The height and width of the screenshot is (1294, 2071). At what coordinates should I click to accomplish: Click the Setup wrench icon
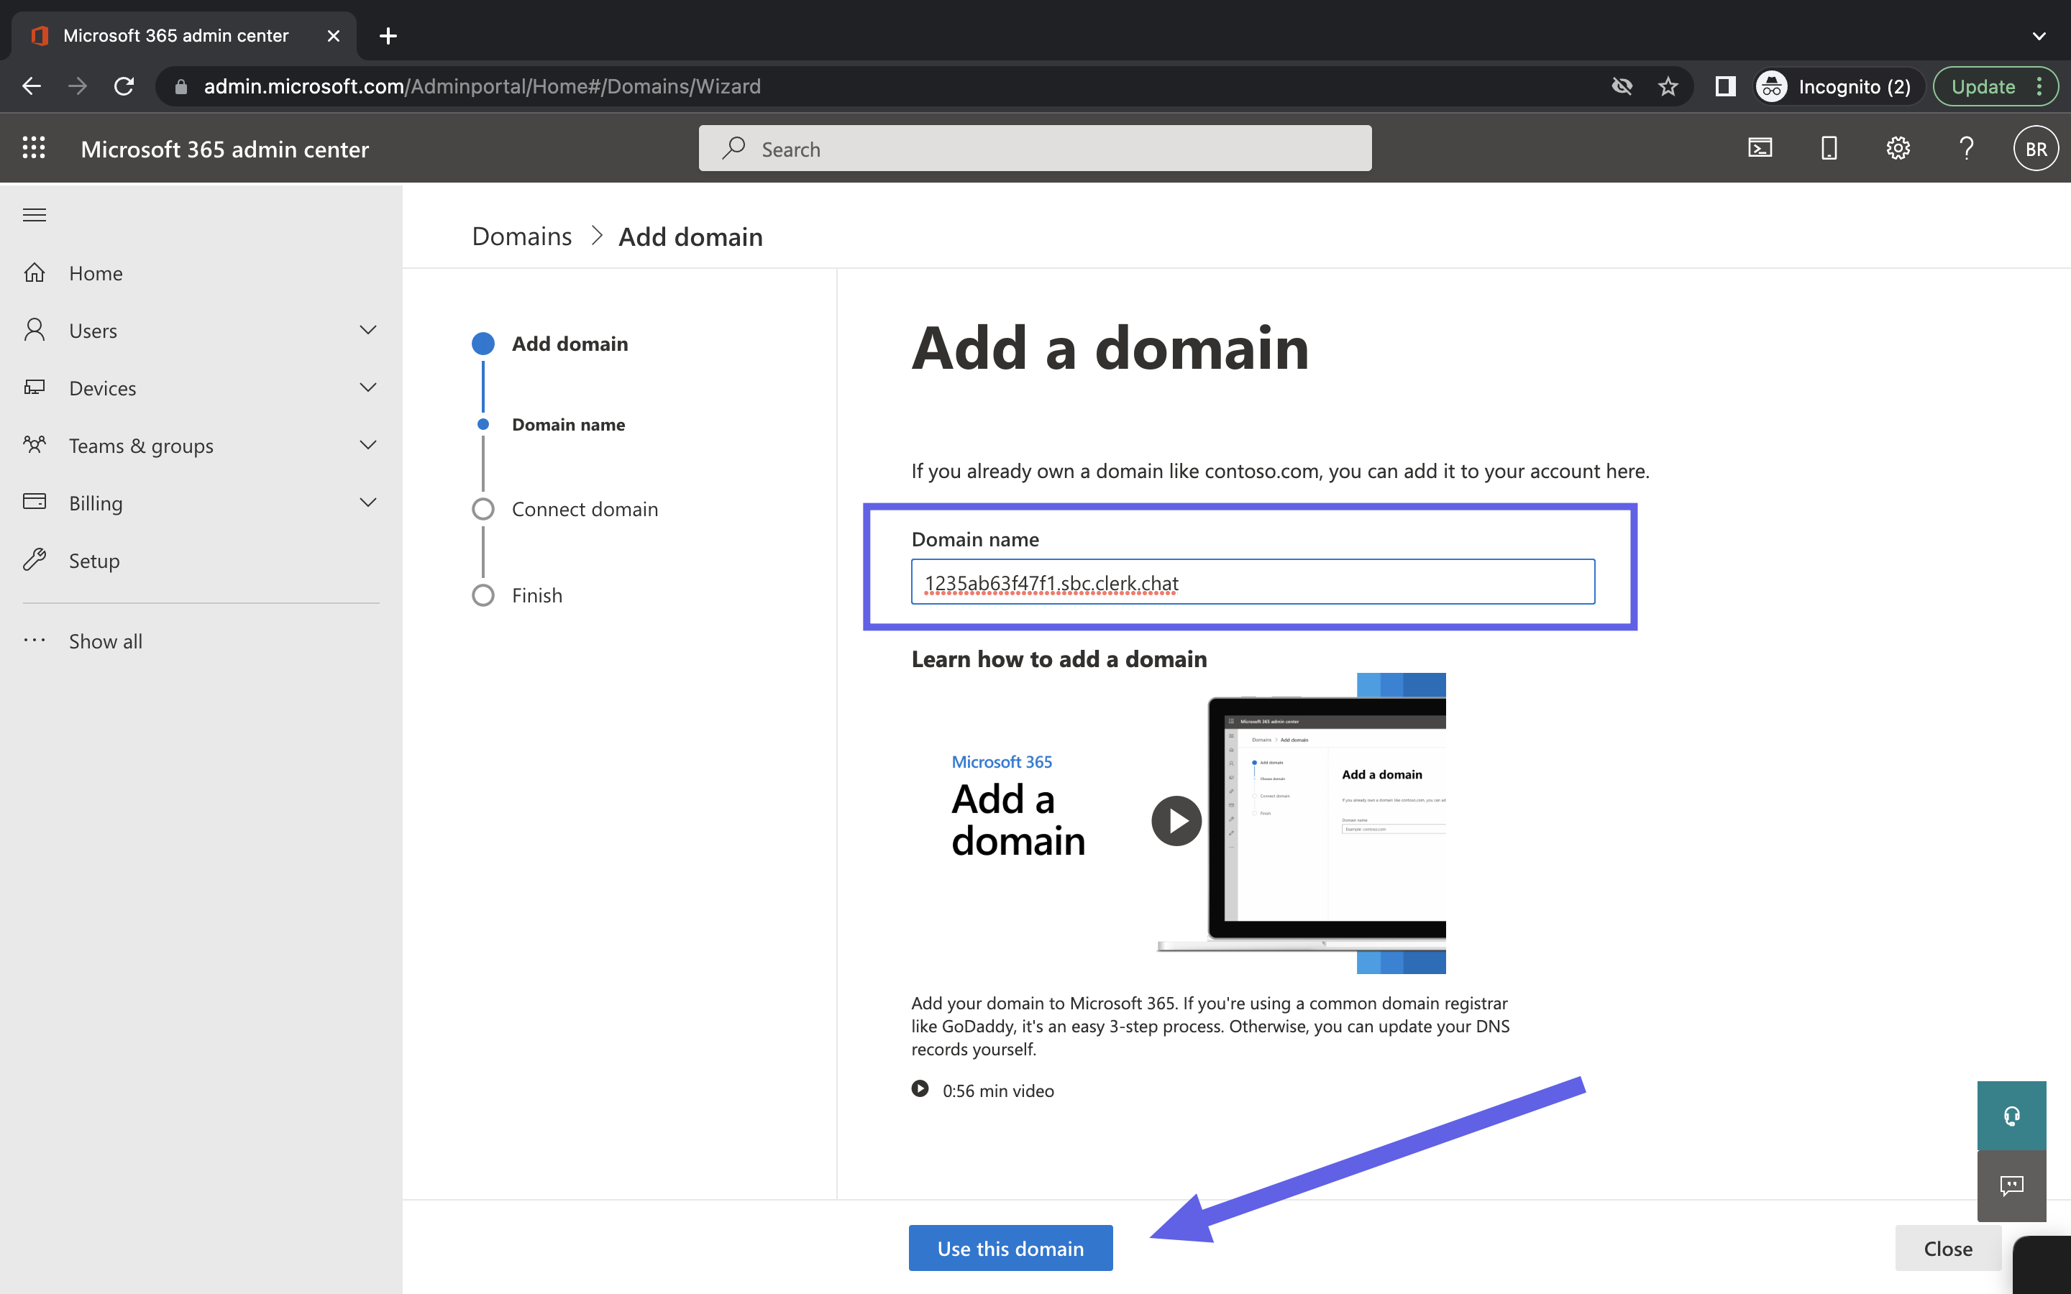pos(35,560)
